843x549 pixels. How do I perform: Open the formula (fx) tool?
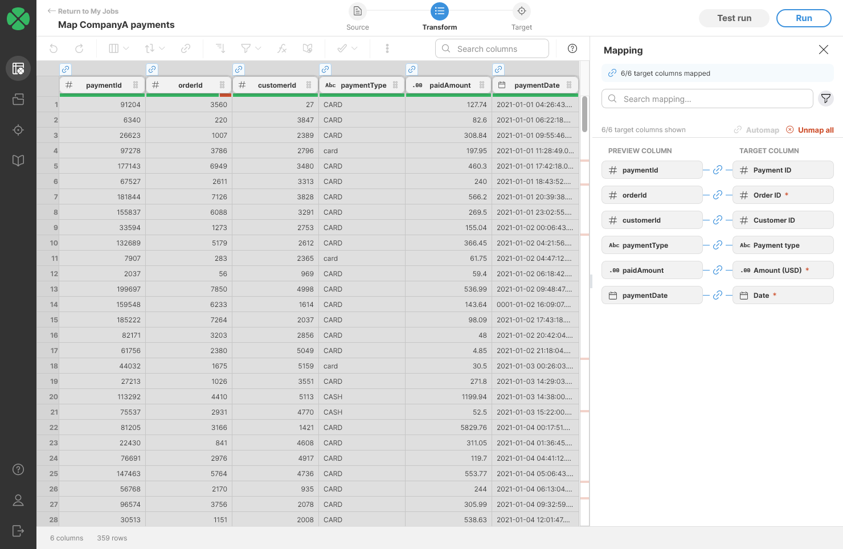click(282, 49)
